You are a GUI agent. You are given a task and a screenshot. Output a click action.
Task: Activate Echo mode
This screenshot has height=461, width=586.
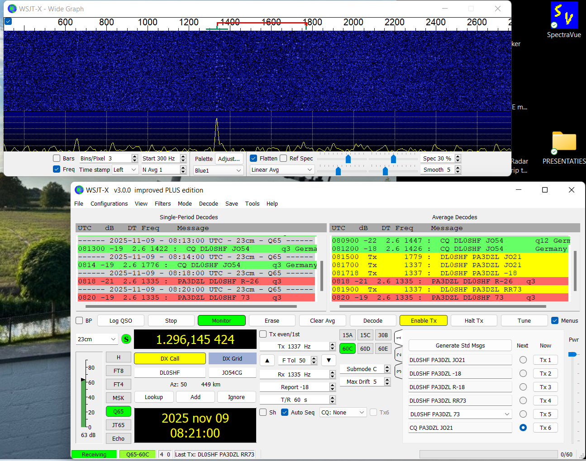(x=118, y=438)
